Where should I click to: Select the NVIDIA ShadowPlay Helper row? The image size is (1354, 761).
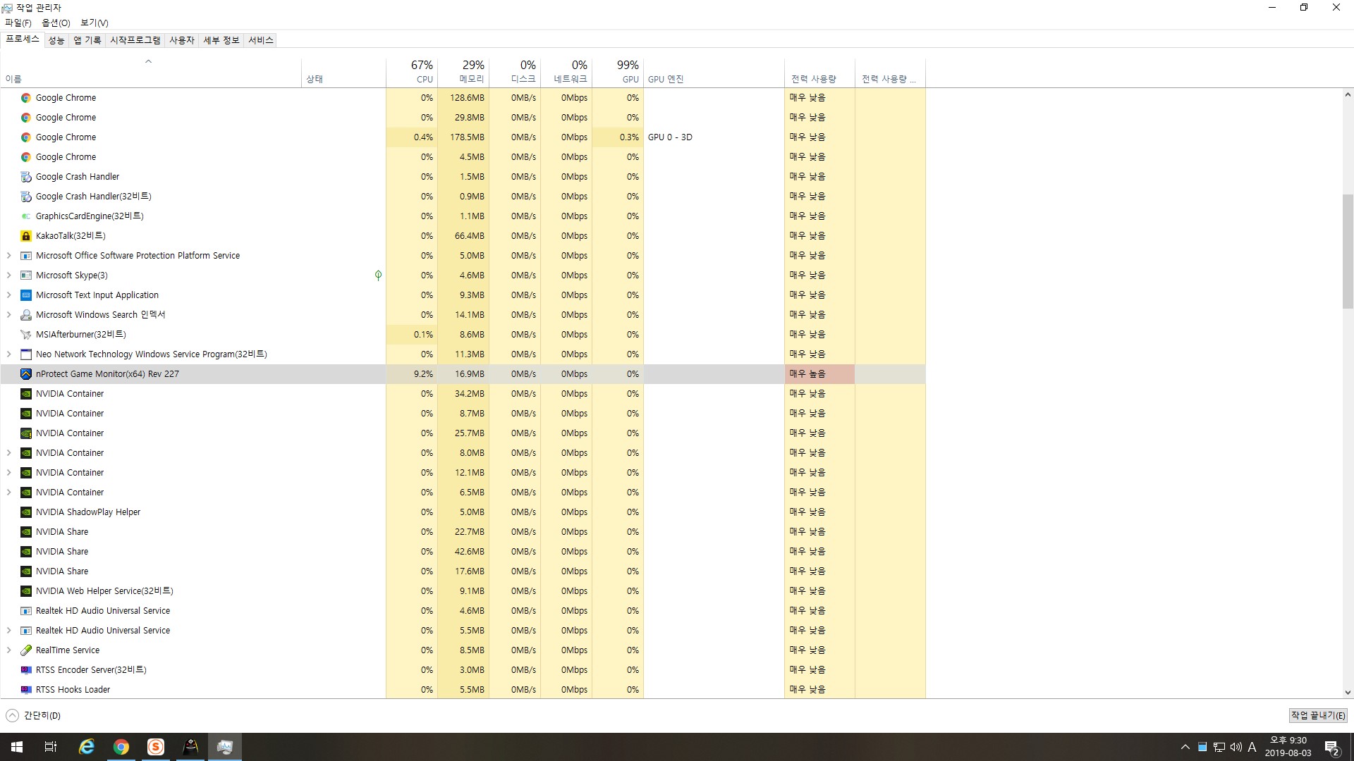(x=463, y=512)
